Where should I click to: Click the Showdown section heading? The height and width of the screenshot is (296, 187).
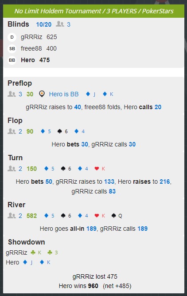[x=27, y=242]
